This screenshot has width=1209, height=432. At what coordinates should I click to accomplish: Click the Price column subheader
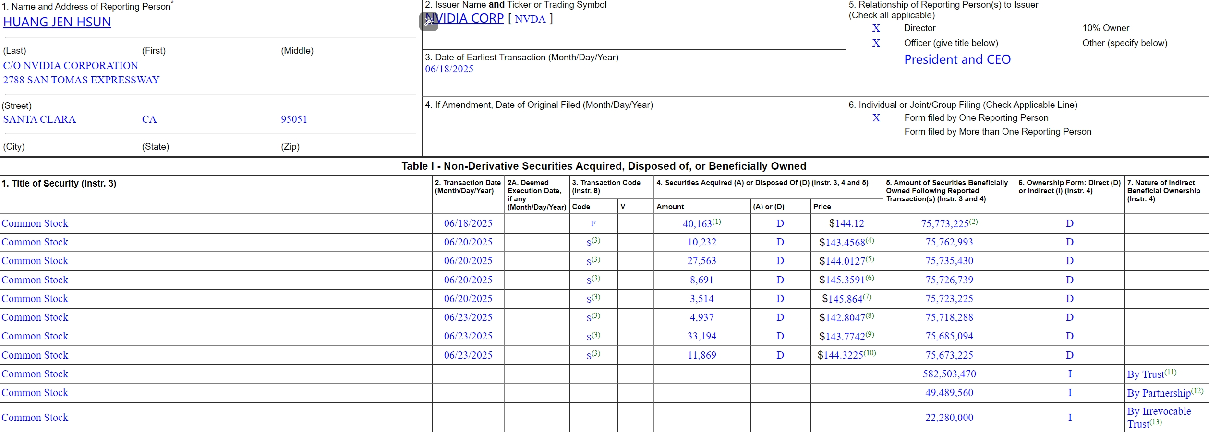822,207
